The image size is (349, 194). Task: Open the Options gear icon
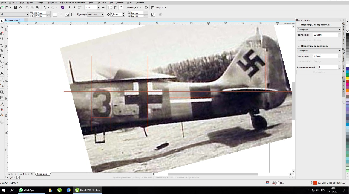(x=146, y=7)
